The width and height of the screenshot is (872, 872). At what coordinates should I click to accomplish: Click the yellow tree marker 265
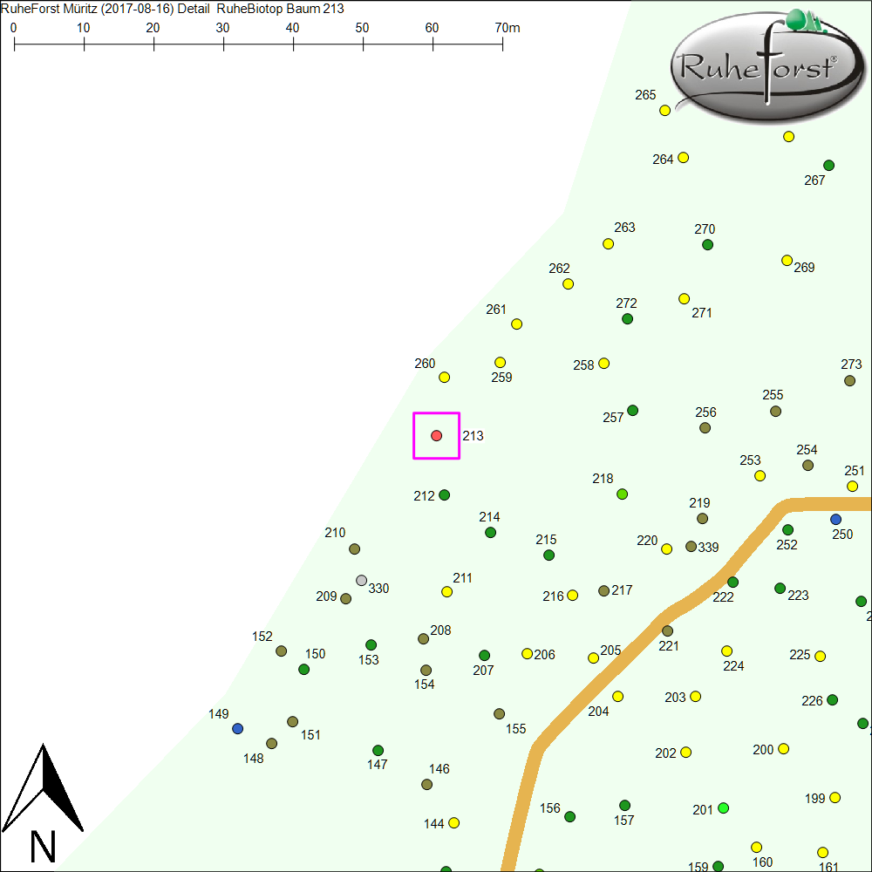[665, 111]
